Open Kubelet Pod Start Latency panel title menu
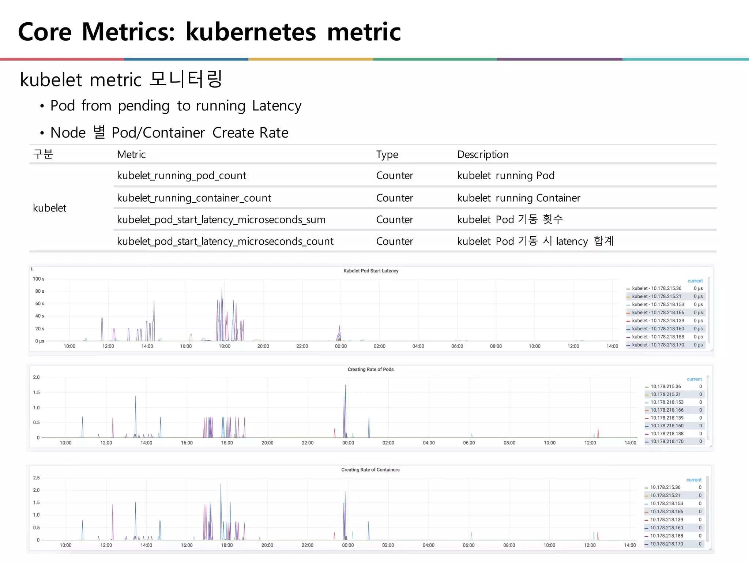This screenshot has width=749, height=562. (x=370, y=271)
